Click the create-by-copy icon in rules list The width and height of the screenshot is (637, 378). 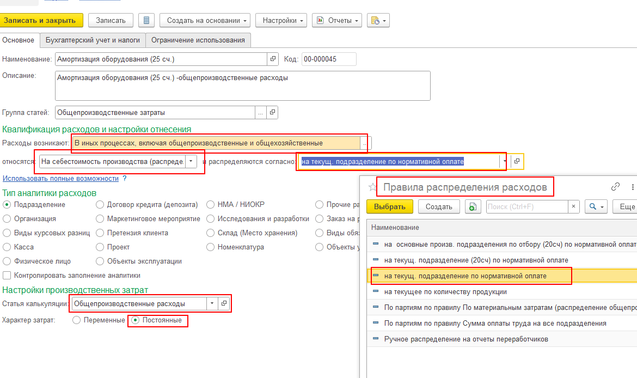473,207
